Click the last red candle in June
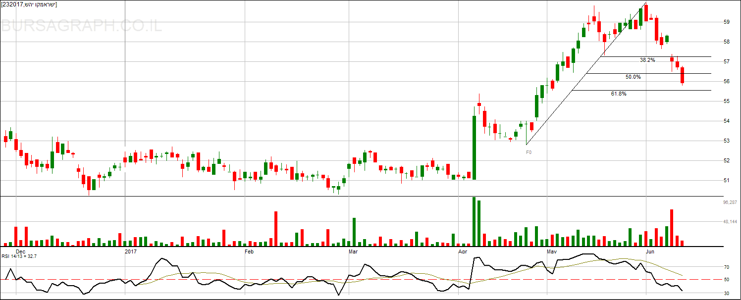 pyautogui.click(x=682, y=75)
